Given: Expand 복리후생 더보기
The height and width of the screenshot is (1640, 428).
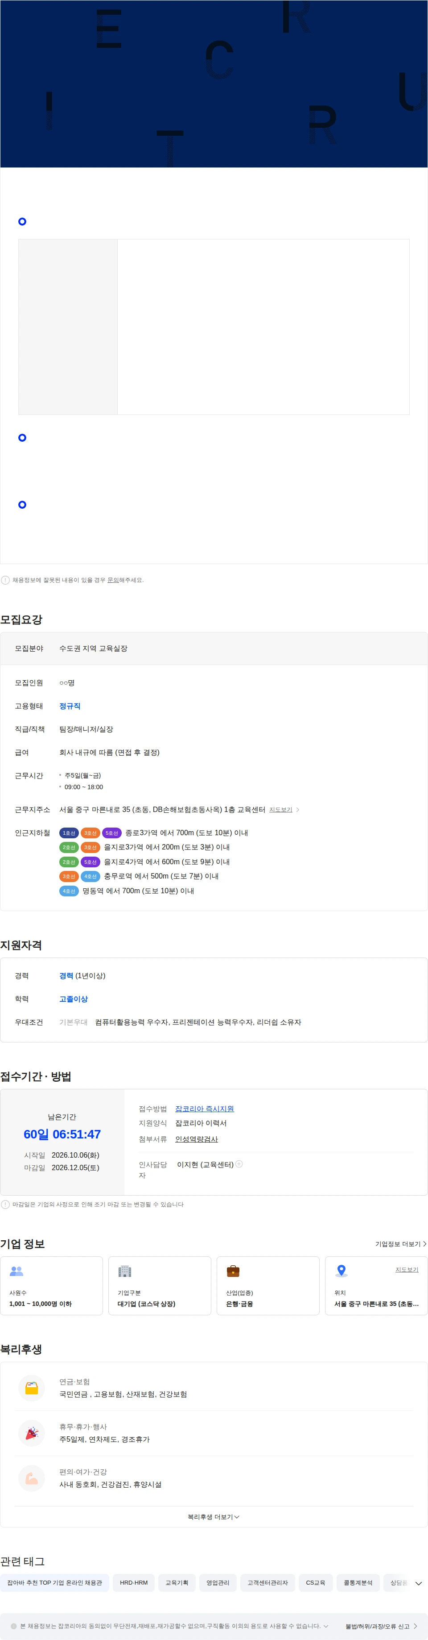Looking at the screenshot, I should click(214, 1517).
